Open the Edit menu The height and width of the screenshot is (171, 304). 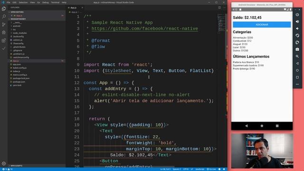coord(15,2)
